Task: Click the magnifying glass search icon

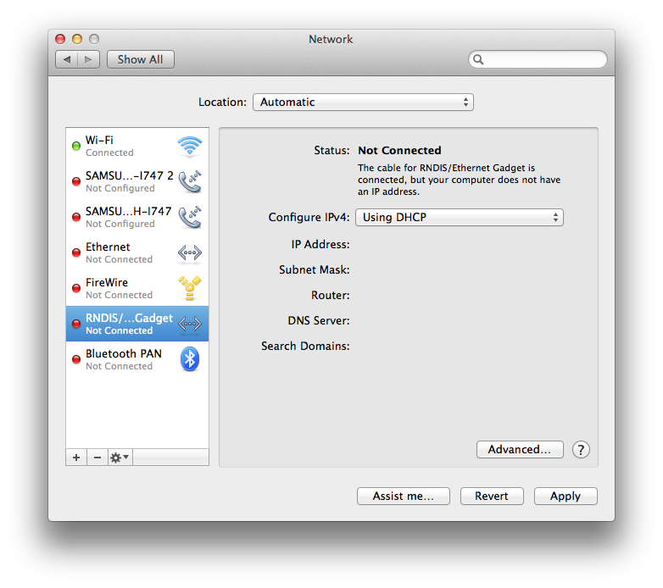Action: (478, 59)
